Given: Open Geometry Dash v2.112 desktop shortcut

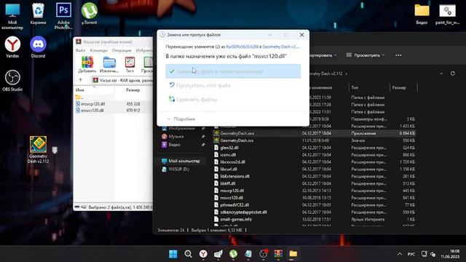Looking at the screenshot, I should [x=38, y=149].
